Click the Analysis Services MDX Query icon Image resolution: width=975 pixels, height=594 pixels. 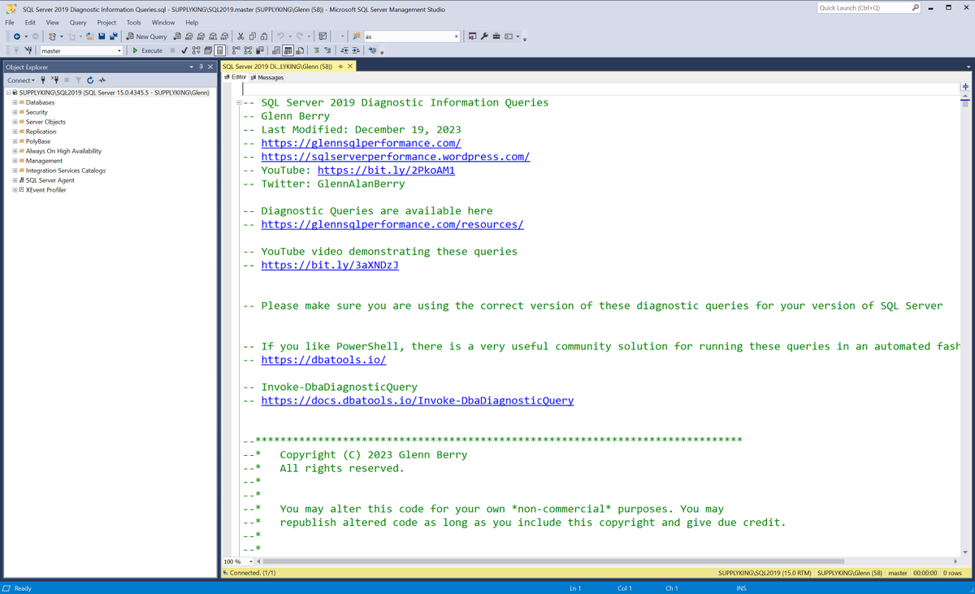coord(189,37)
